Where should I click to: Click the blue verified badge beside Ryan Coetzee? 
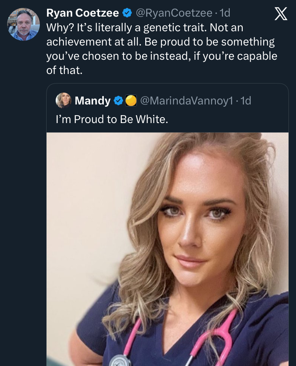click(x=127, y=13)
